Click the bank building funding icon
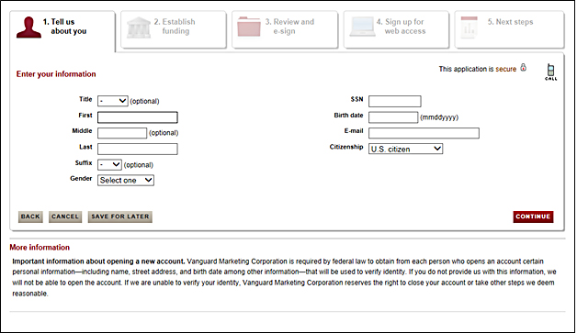 139,28
